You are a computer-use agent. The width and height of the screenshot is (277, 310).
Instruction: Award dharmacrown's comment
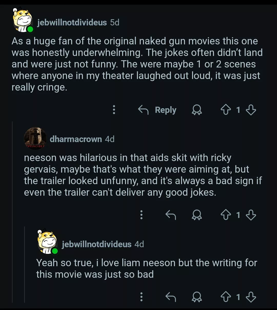(197, 215)
